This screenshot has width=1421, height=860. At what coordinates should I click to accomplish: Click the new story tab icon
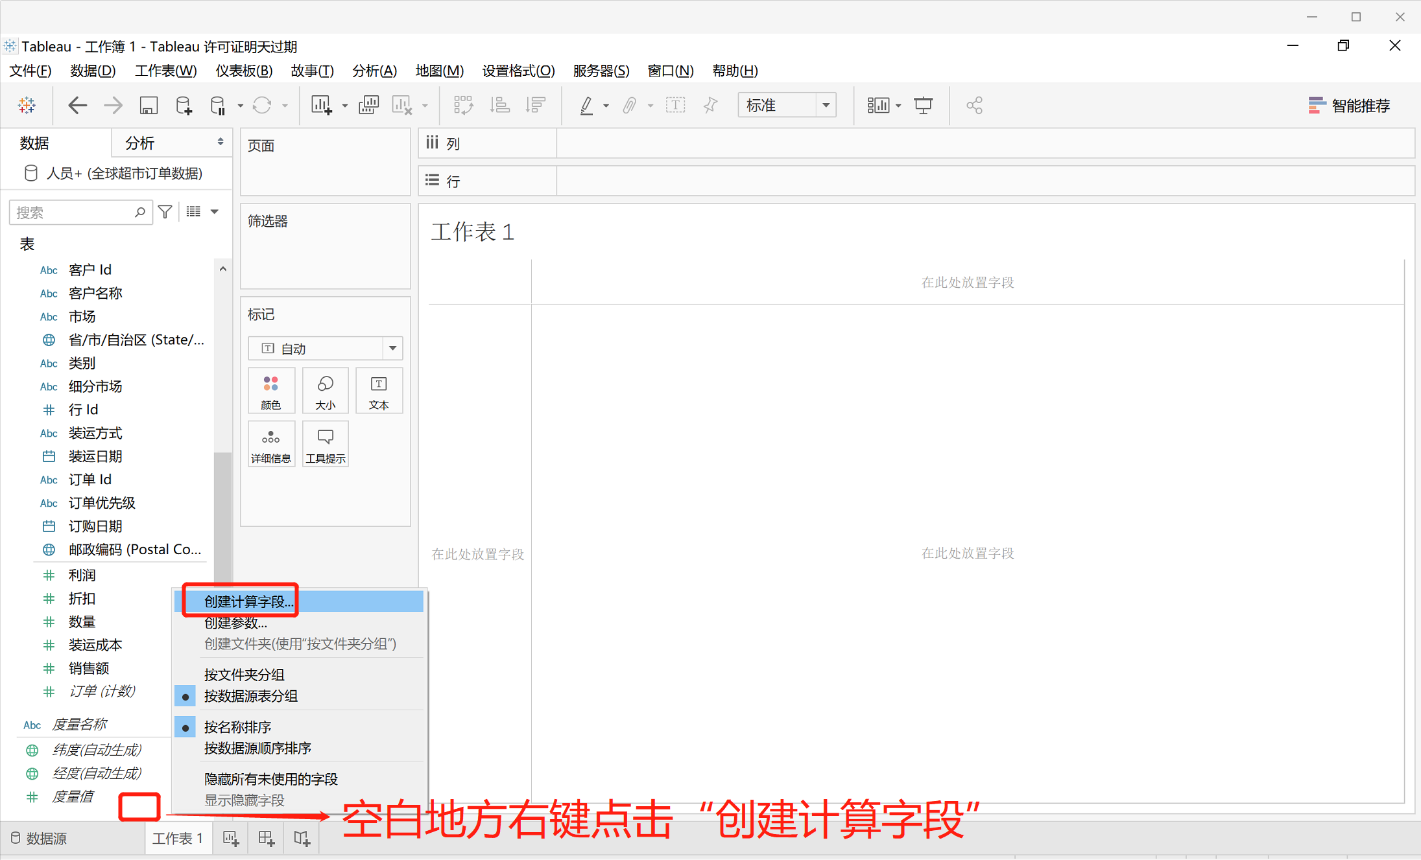(302, 839)
